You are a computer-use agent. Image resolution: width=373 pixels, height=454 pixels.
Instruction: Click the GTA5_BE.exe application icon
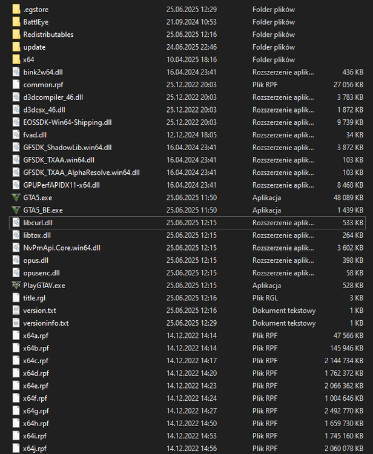(x=16, y=210)
